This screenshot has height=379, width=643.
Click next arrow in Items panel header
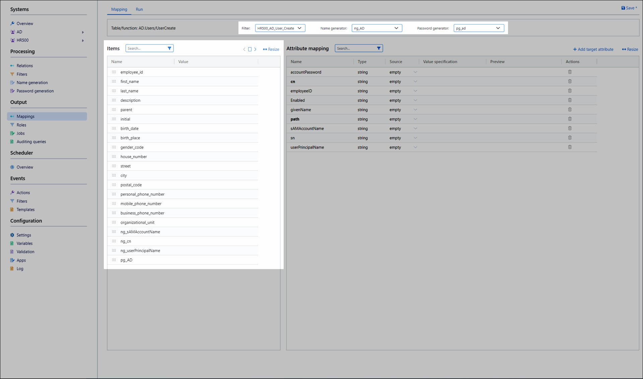[255, 49]
